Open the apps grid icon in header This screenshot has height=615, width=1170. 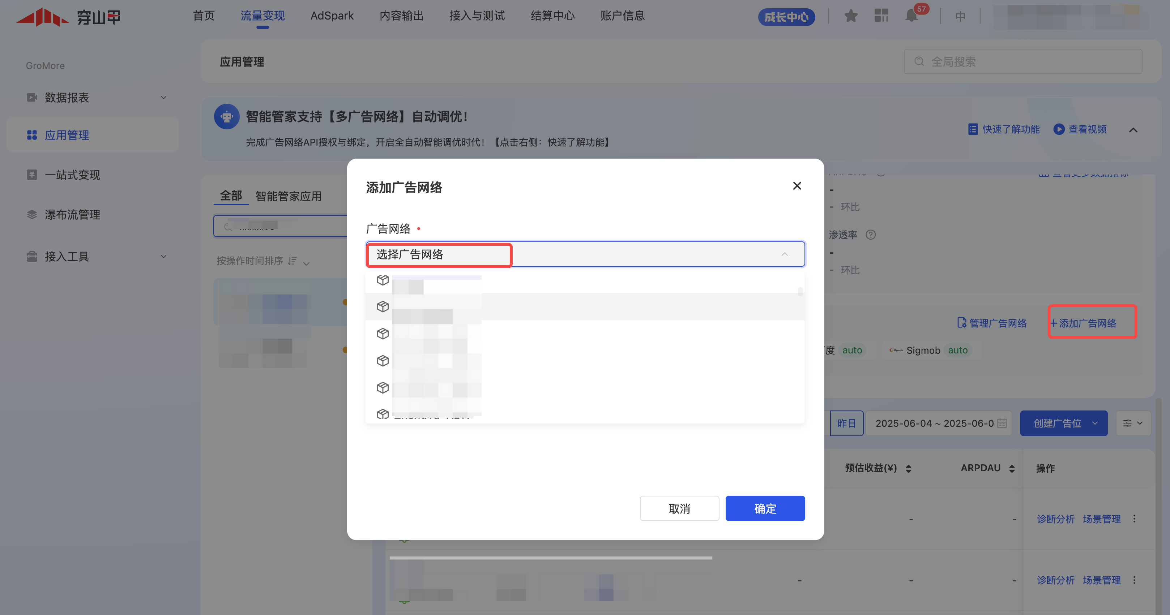click(881, 16)
